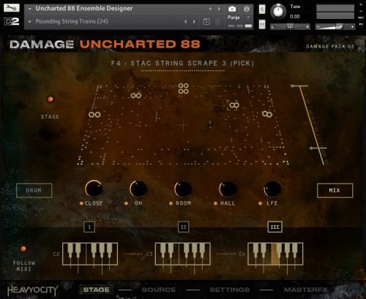366x299 pixels.
Task: Toggle the CLOSE mic LED on/off
Action: point(81,203)
